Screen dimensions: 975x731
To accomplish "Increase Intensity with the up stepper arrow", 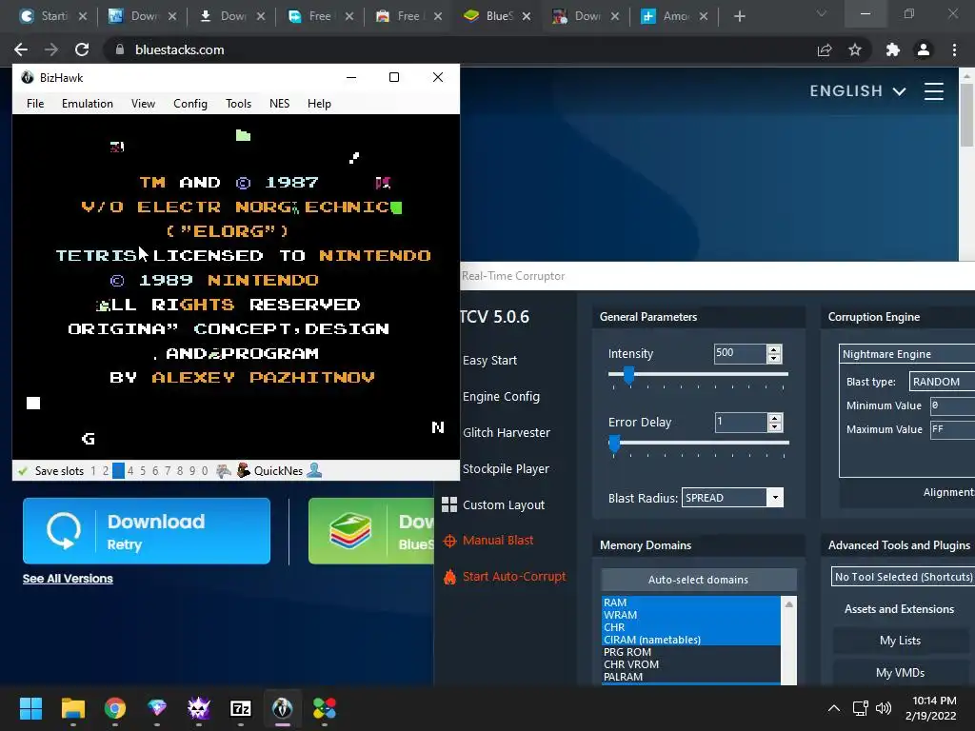I will pos(774,349).
